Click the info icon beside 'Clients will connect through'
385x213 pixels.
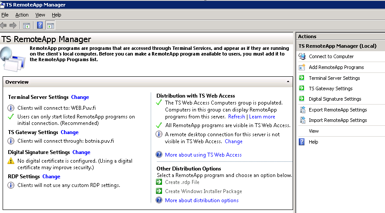click(11, 141)
